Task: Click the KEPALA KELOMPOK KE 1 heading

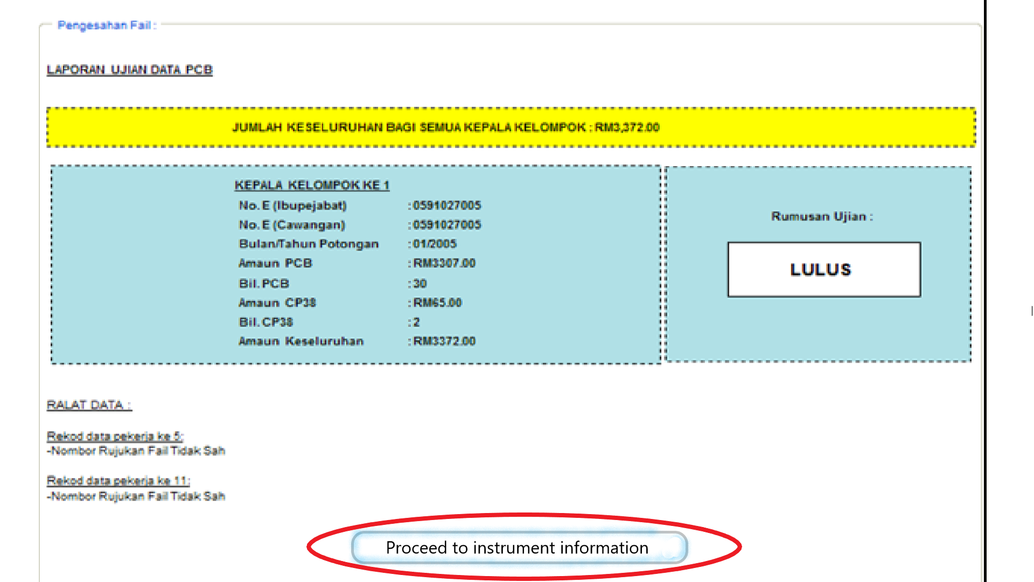Action: point(312,185)
